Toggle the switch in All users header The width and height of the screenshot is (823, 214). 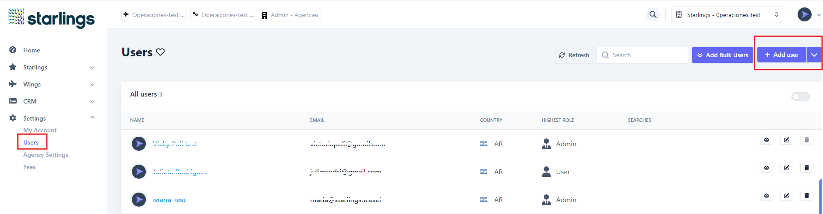pos(800,97)
